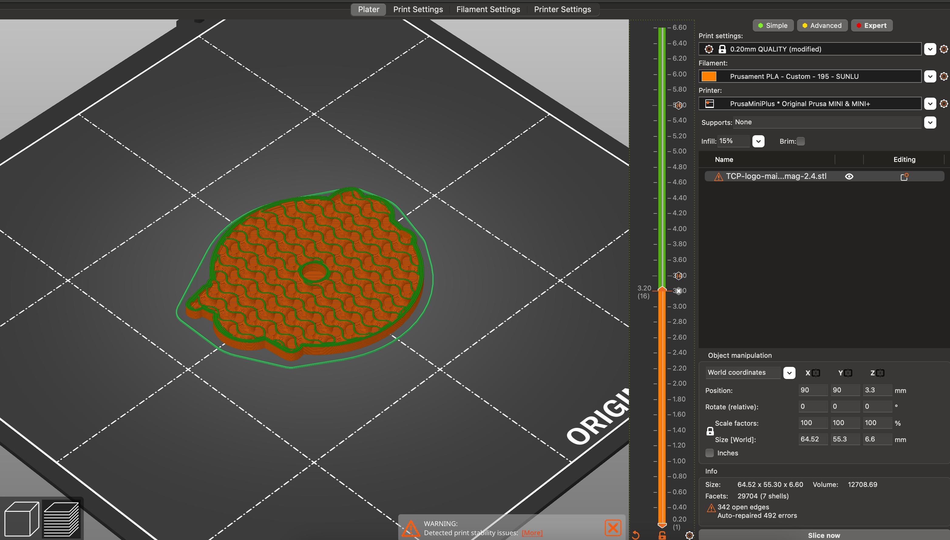Drag the layer height slider on right
Viewport: 950px width, 540px height.
pyautogui.click(x=661, y=290)
